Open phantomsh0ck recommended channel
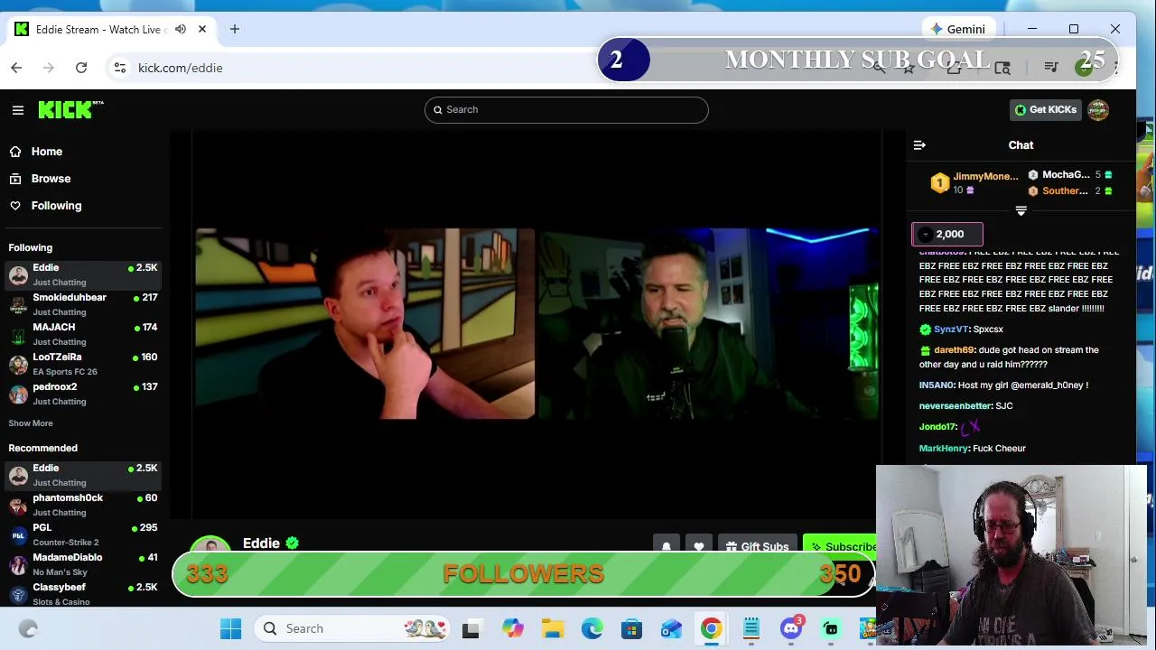1156x650 pixels. click(x=83, y=505)
